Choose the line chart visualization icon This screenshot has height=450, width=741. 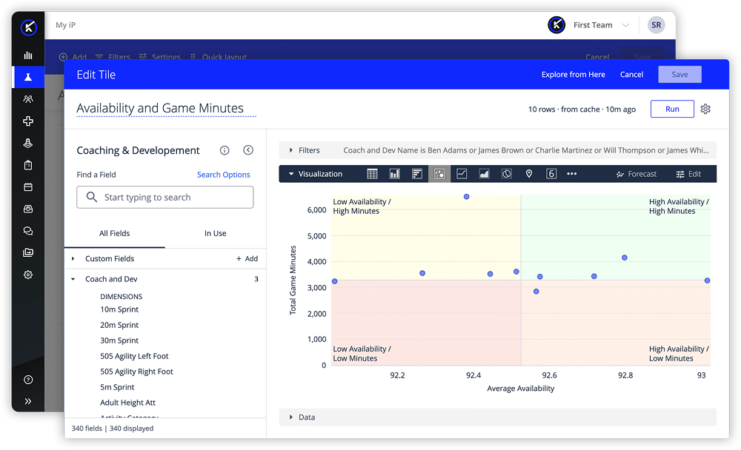pos(462,174)
